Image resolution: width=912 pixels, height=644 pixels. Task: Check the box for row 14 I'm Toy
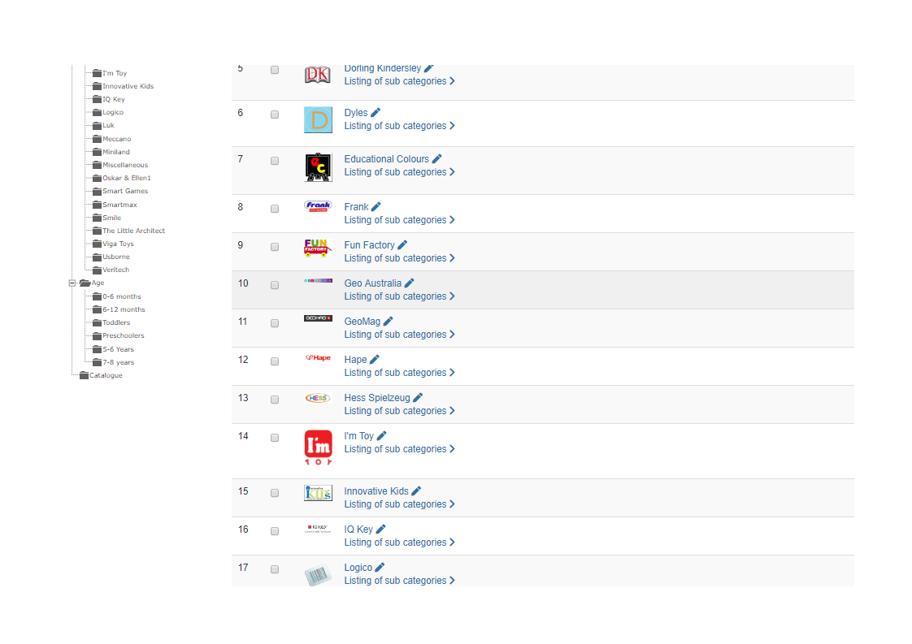pos(275,438)
